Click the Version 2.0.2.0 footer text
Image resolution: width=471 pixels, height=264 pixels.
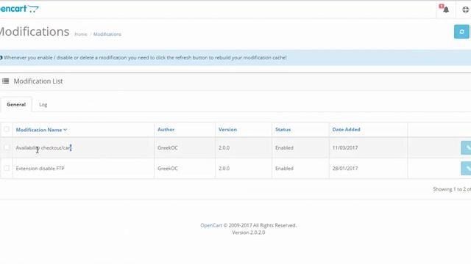(x=249, y=232)
